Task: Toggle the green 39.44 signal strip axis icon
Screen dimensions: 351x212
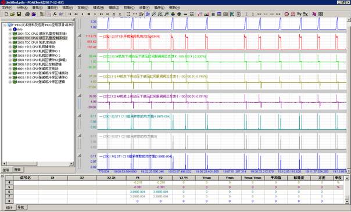Action: tap(80, 55)
